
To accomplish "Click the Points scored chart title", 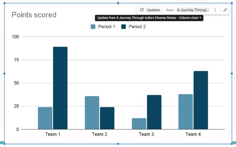I will point(34,15).
